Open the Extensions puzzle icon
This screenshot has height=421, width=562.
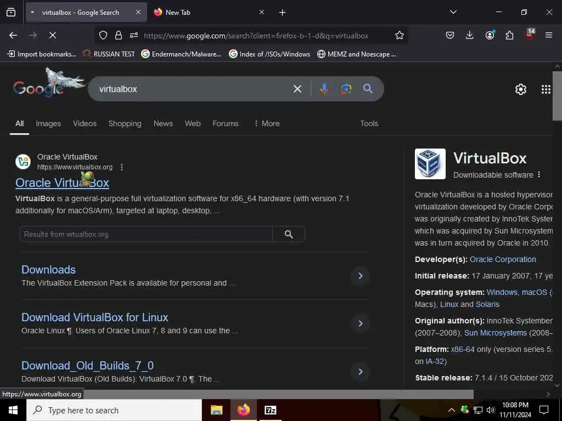click(x=509, y=35)
